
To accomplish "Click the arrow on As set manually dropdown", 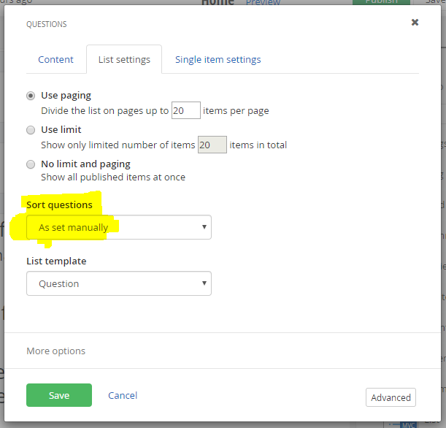I will tap(204, 227).
